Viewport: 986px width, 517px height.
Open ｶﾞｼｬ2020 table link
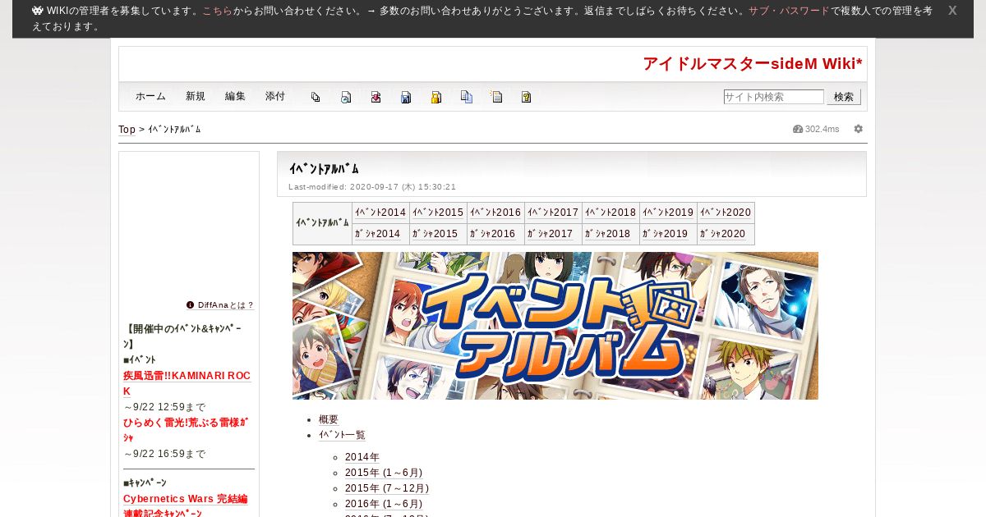pos(723,234)
